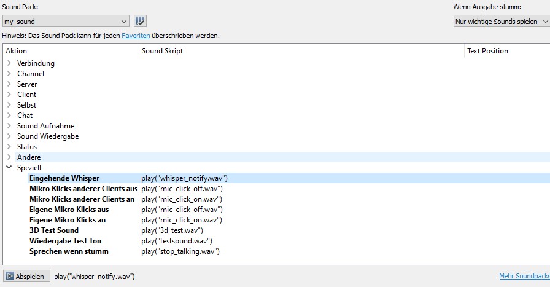Expand the Verbindung tree node
550x287 pixels.
pos(9,63)
